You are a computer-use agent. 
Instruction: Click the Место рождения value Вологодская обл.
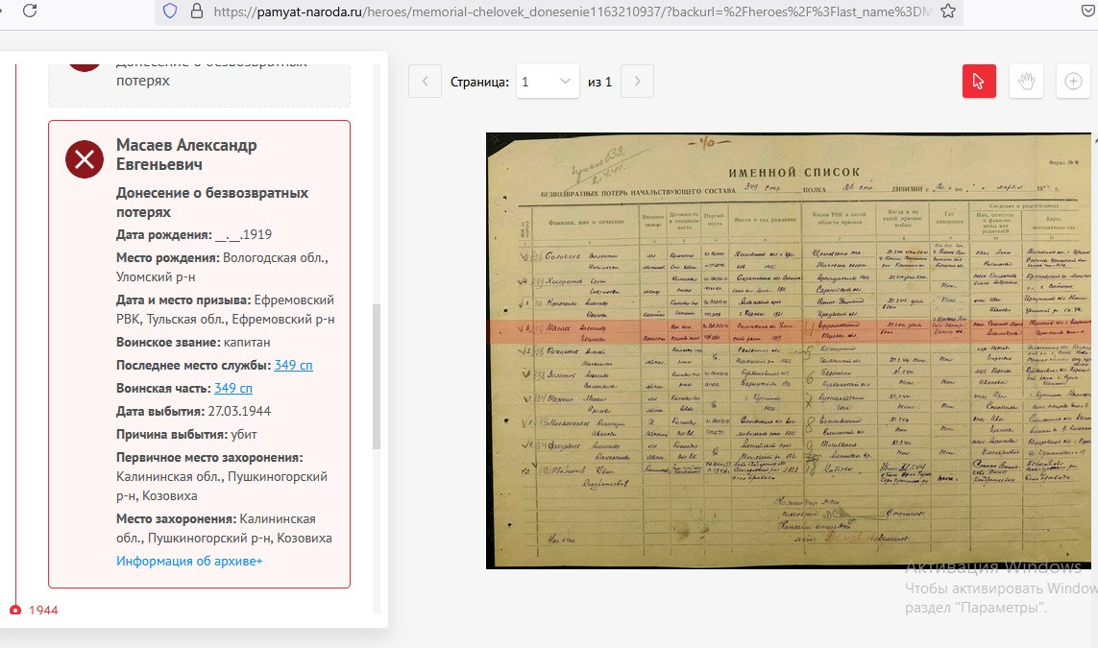tap(276, 257)
